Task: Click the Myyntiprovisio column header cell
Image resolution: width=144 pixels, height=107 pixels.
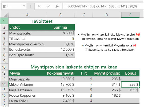Action: pos(107,73)
